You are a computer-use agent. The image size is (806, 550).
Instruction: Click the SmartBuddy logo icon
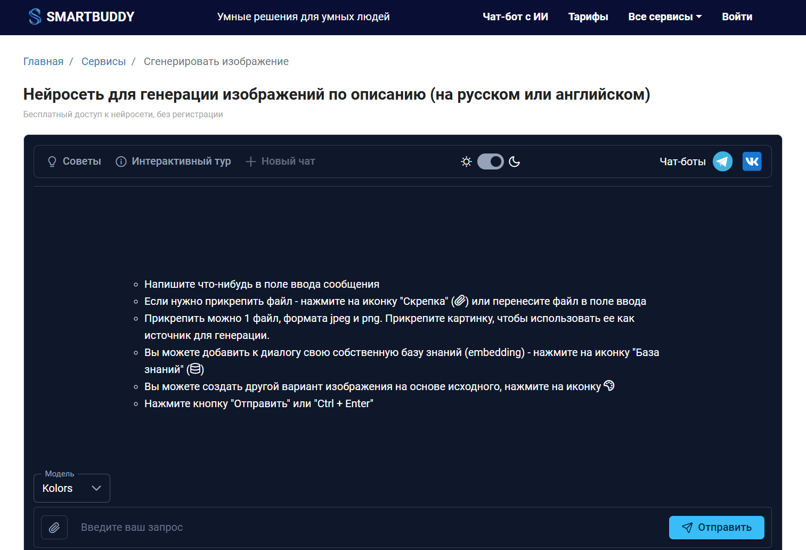(35, 17)
